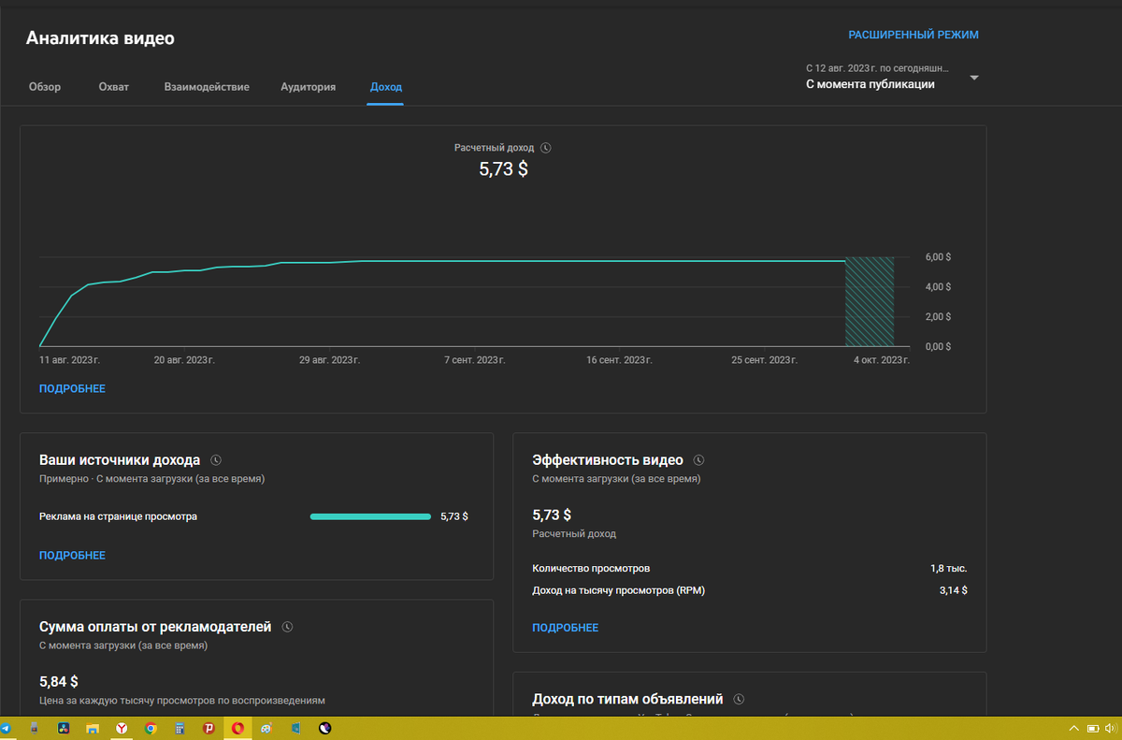Viewport: 1122px width, 740px height.
Task: Click the battery icon in system tray
Action: pos(1093,729)
